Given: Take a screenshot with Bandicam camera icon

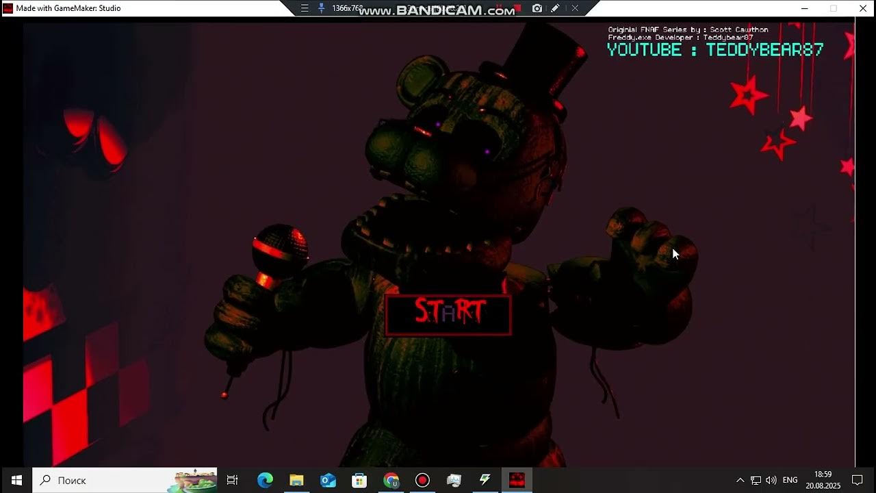Looking at the screenshot, I should 537,8.
